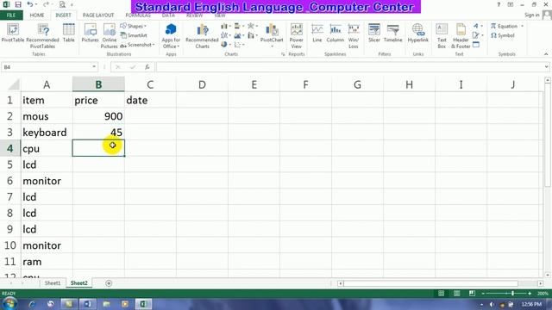This screenshot has width=552, height=310.
Task: Insert Pictures from file
Action: coord(90,34)
